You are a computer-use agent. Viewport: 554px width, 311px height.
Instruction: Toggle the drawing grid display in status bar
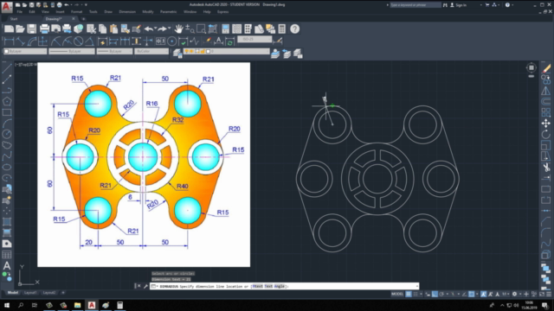pos(409,294)
